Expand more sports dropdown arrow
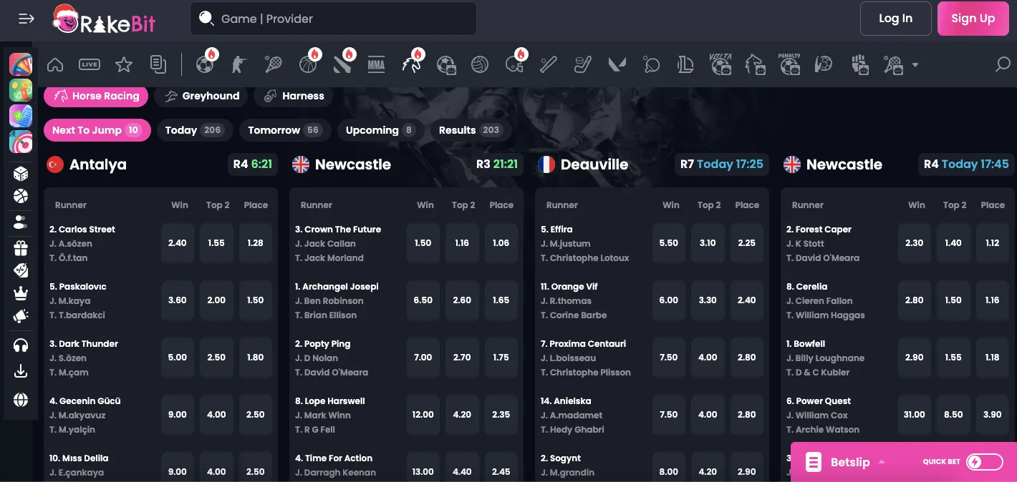Image resolution: width=1017 pixels, height=482 pixels. (915, 65)
